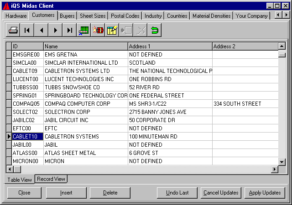
Task: Open the Sheet Sizes tab
Action: 93,16
